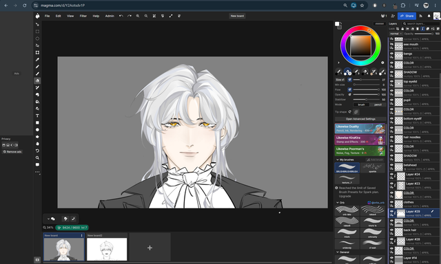Select the rectangle selection tool
Screen dimensions: 441x264
click(x=37, y=32)
